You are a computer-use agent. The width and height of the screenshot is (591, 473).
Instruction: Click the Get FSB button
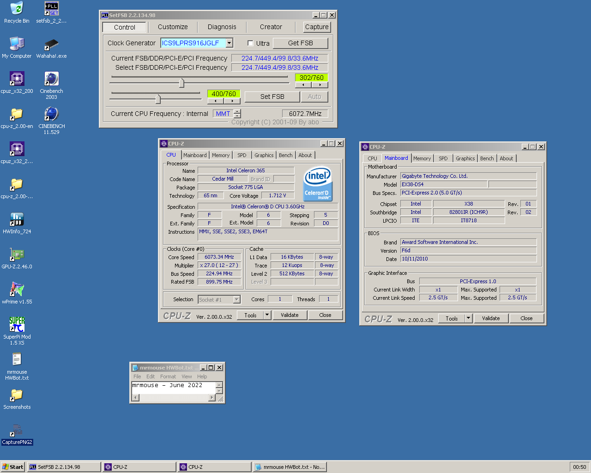tap(301, 43)
